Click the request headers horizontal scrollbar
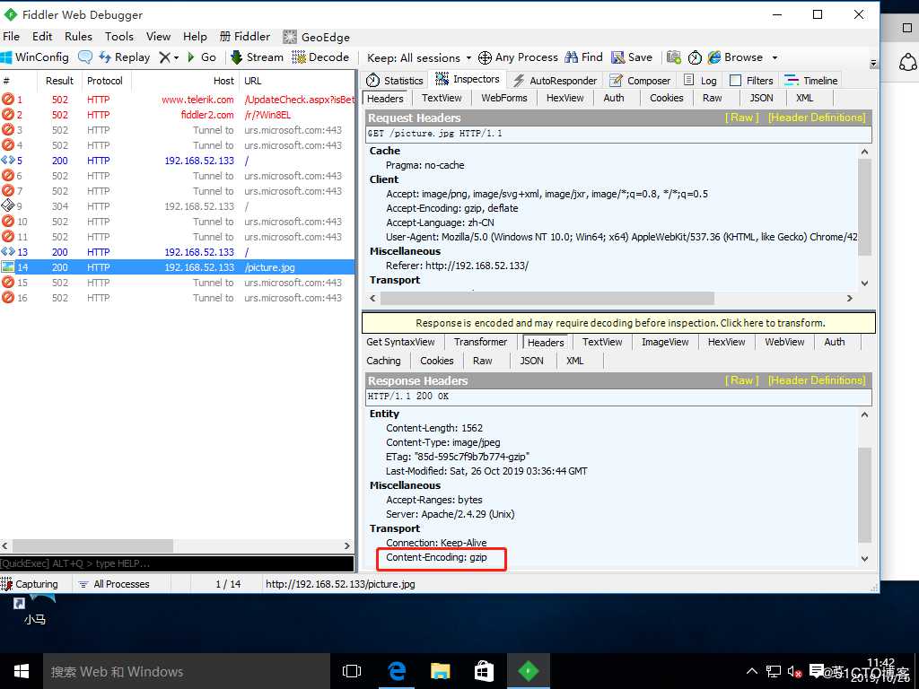 pyautogui.click(x=610, y=298)
